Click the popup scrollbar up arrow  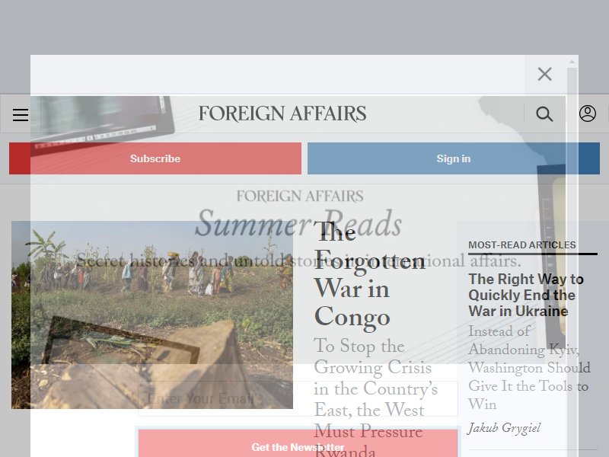coord(572,62)
